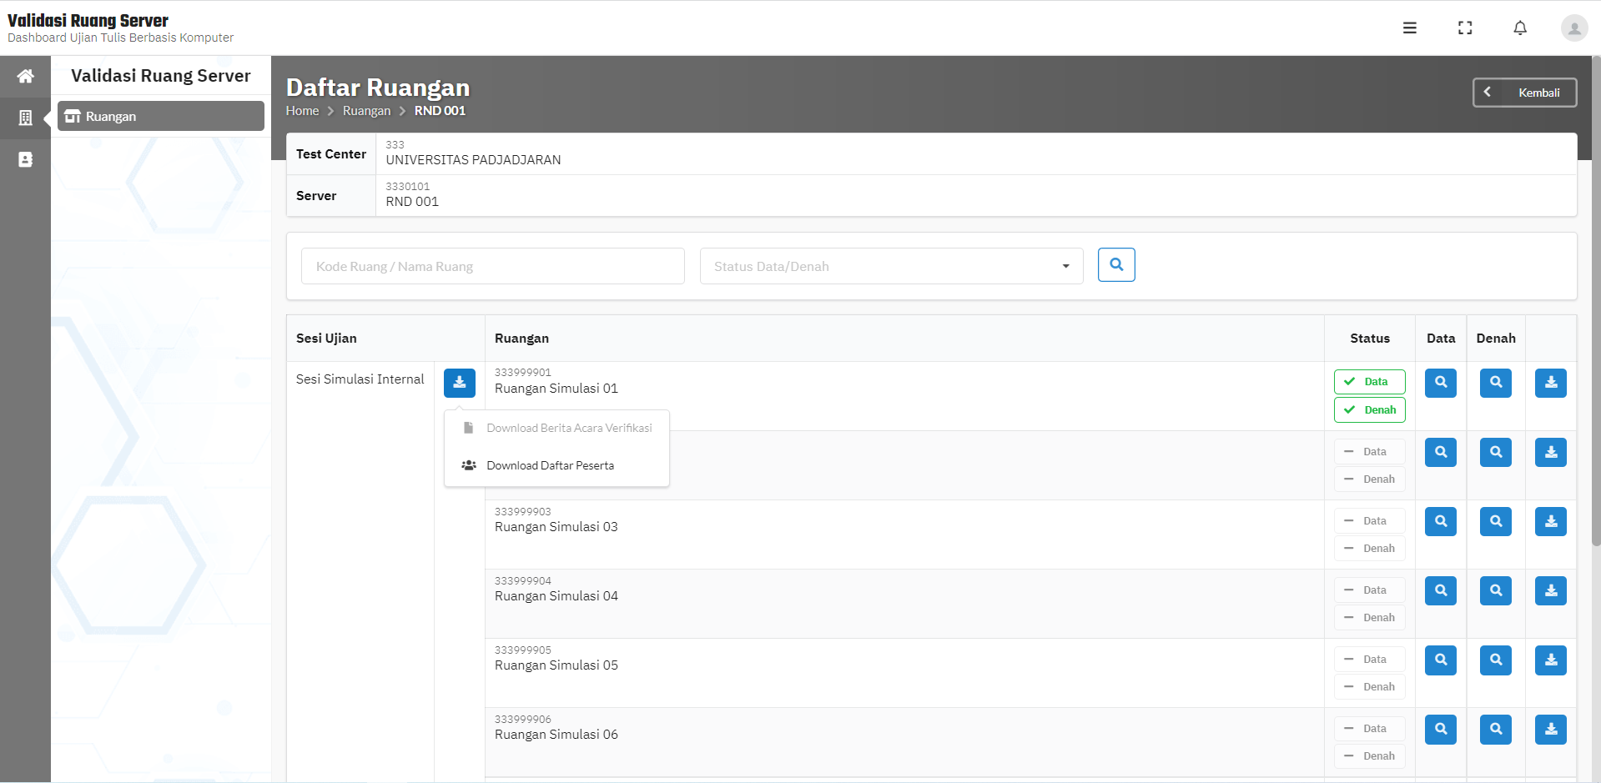Click Data status badge for Simulasi 06
Image resolution: width=1601 pixels, height=783 pixels.
tap(1369, 729)
